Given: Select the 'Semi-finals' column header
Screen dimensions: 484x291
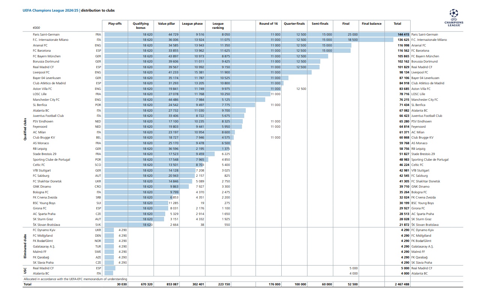Looking at the screenshot, I should click(320, 24).
